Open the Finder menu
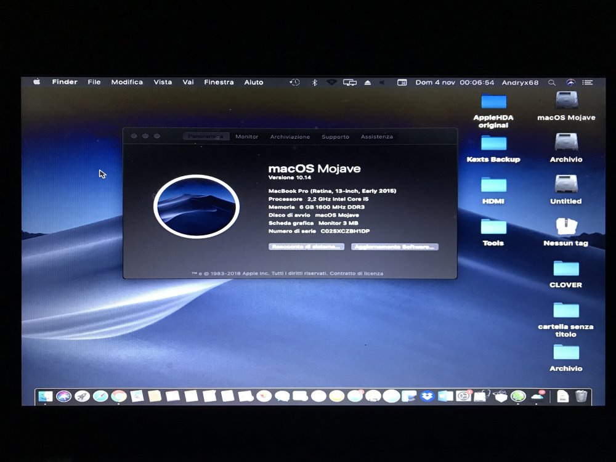 click(x=65, y=82)
